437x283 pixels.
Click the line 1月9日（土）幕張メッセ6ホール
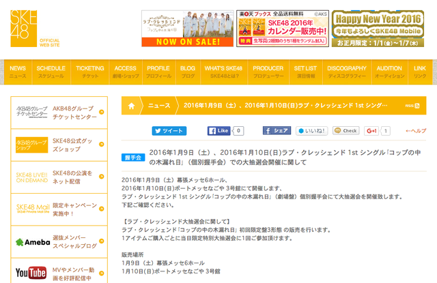pyautogui.click(x=163, y=263)
